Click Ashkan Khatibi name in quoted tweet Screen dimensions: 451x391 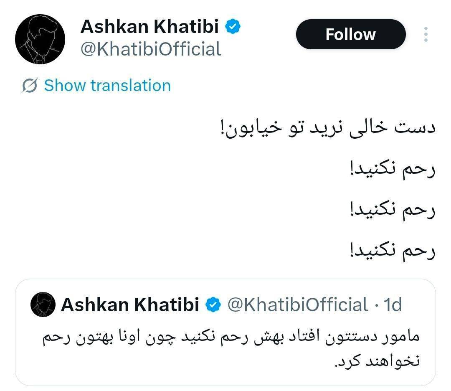tap(130, 305)
